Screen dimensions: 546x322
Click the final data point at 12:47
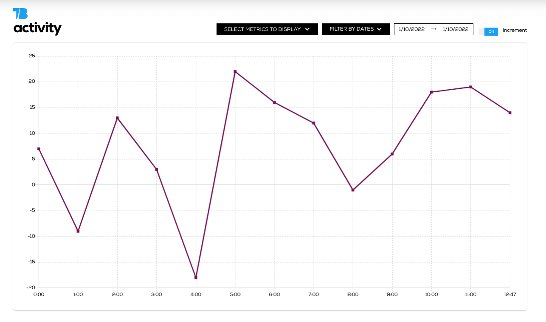coord(509,113)
